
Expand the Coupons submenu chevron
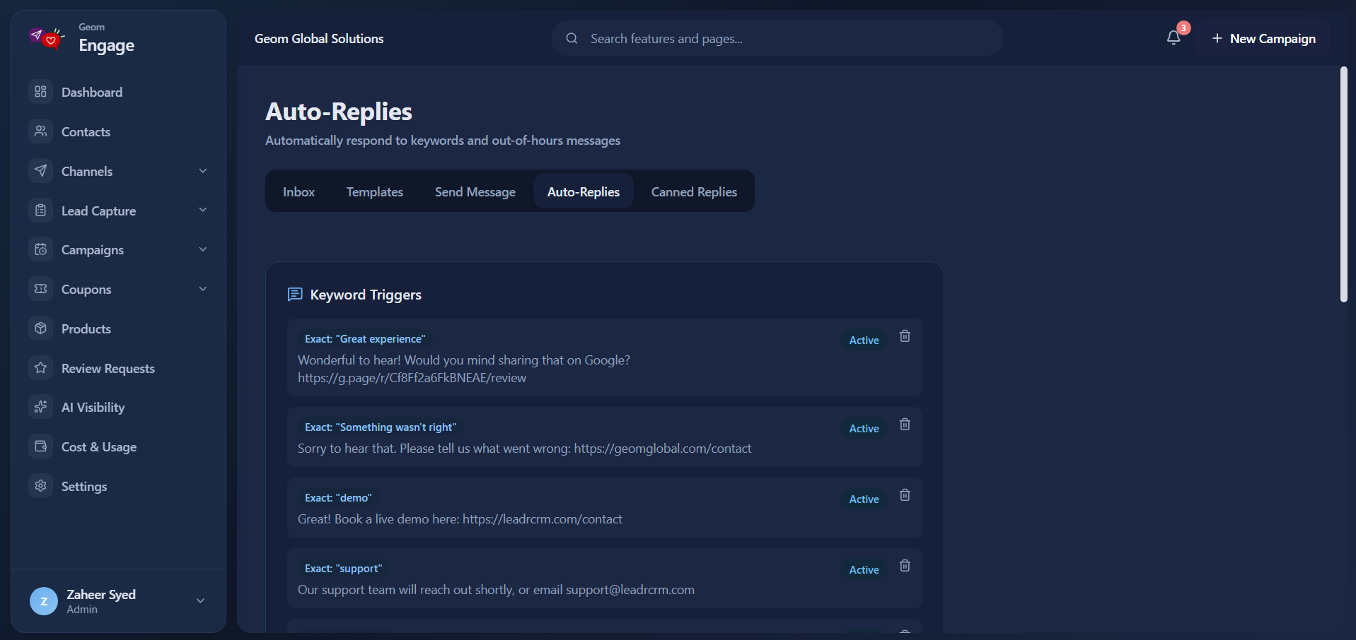pyautogui.click(x=203, y=289)
